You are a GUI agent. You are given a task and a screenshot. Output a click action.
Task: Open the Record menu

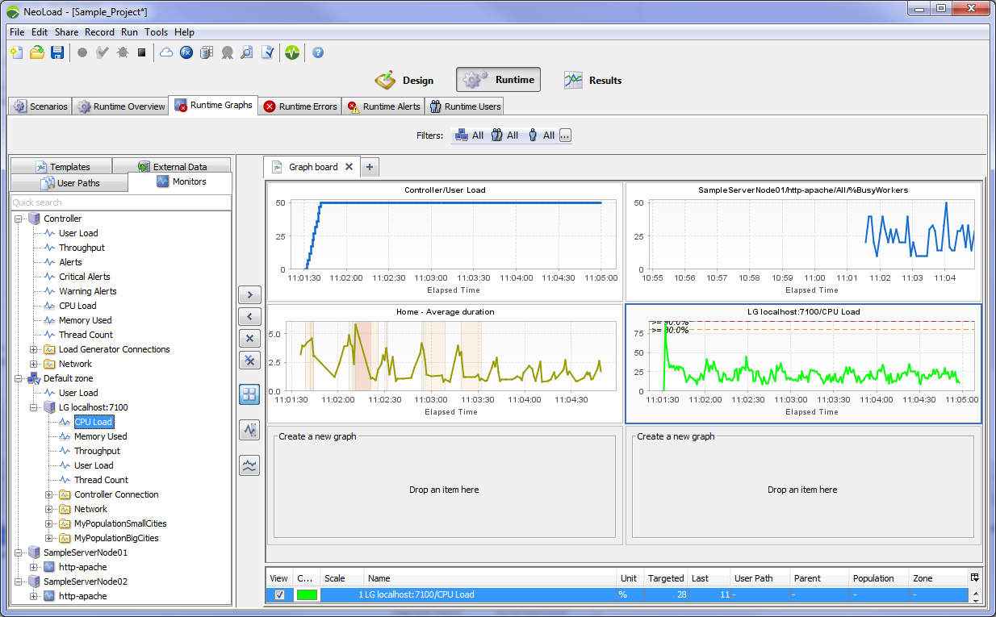click(x=99, y=32)
